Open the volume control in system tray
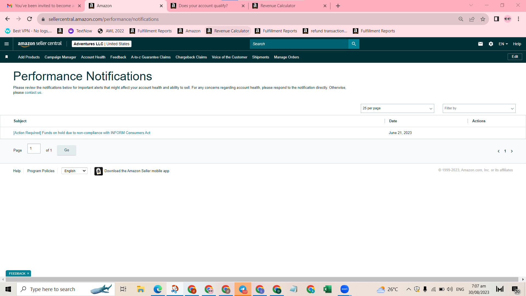 (450, 289)
